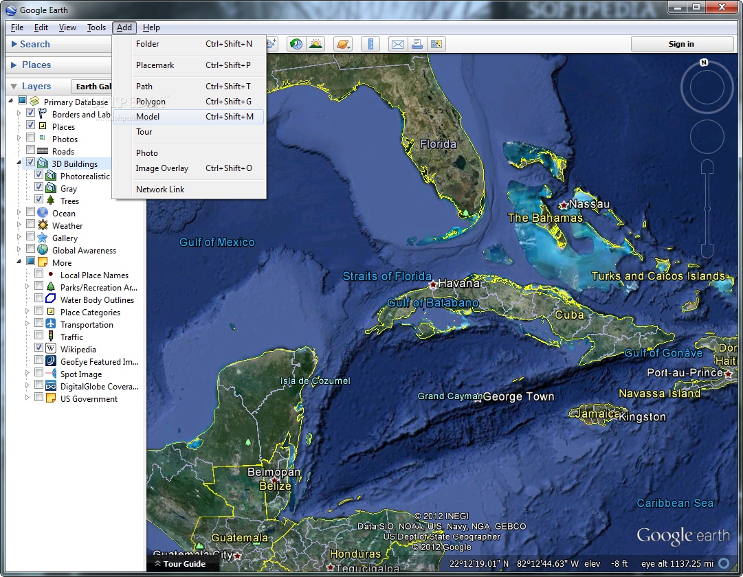Click the Email envelope toolbar icon
Viewport: 743px width, 577px height.
coord(398,44)
